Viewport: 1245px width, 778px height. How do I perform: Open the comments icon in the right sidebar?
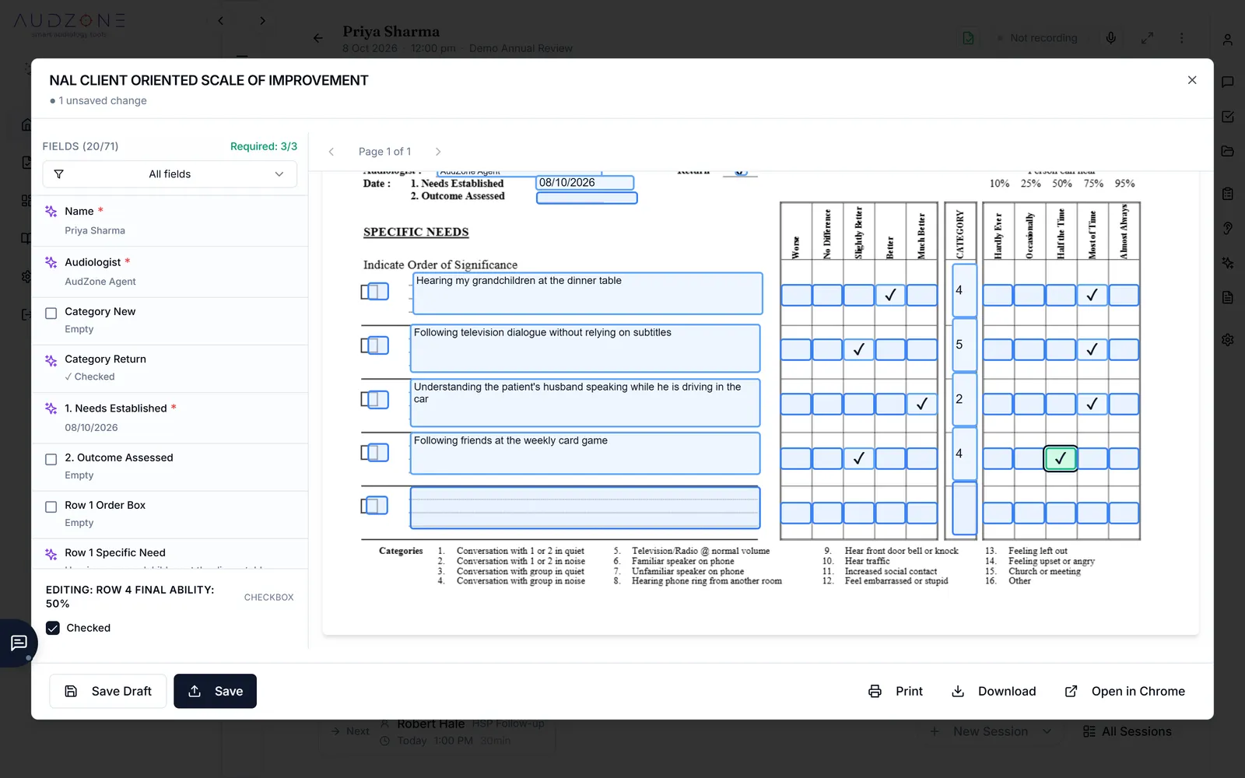1227,82
